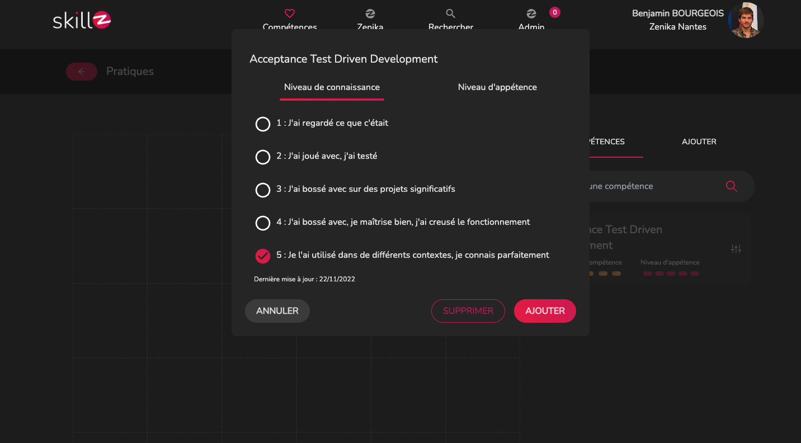Click the Rechercher magnifier icon

tap(450, 13)
